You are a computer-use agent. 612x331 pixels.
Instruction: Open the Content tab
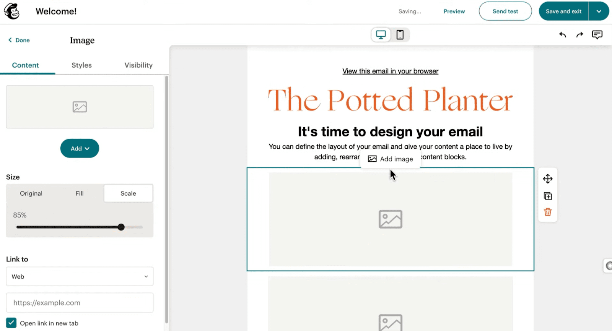point(25,65)
